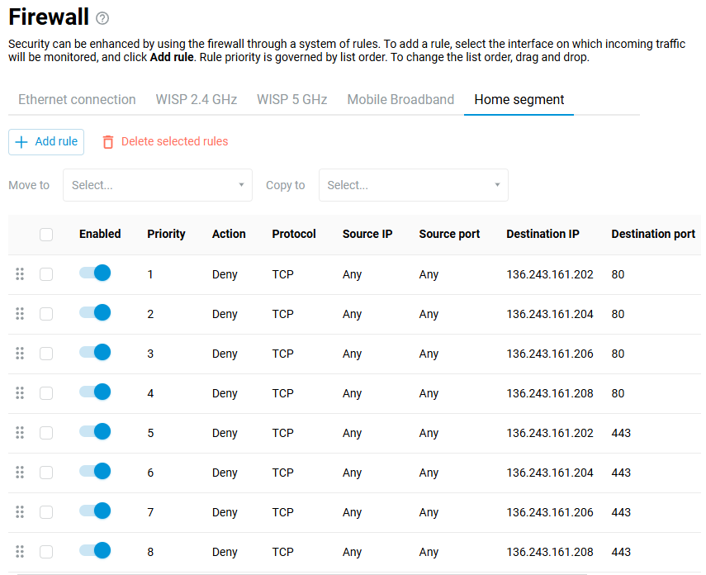Click the trash icon for deleting selected rules

(x=108, y=142)
